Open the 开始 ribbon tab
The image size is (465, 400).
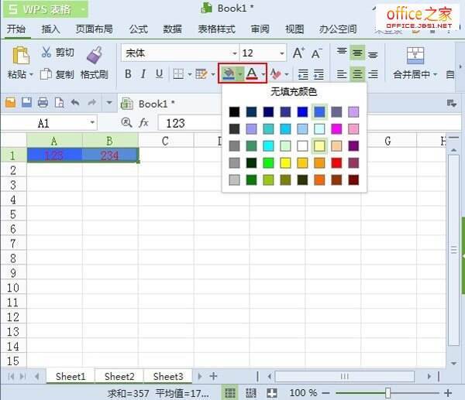click(x=16, y=29)
